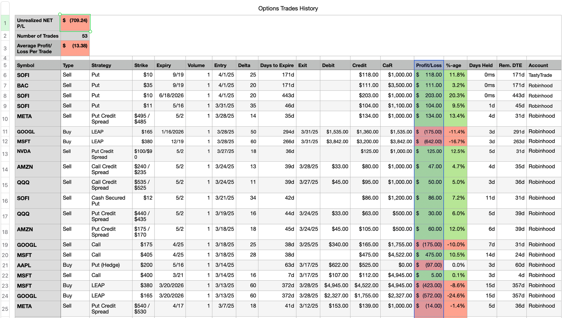The height and width of the screenshot is (318, 563).
Task: Select the '$ 475.00' profit cell
Action: [429, 255]
